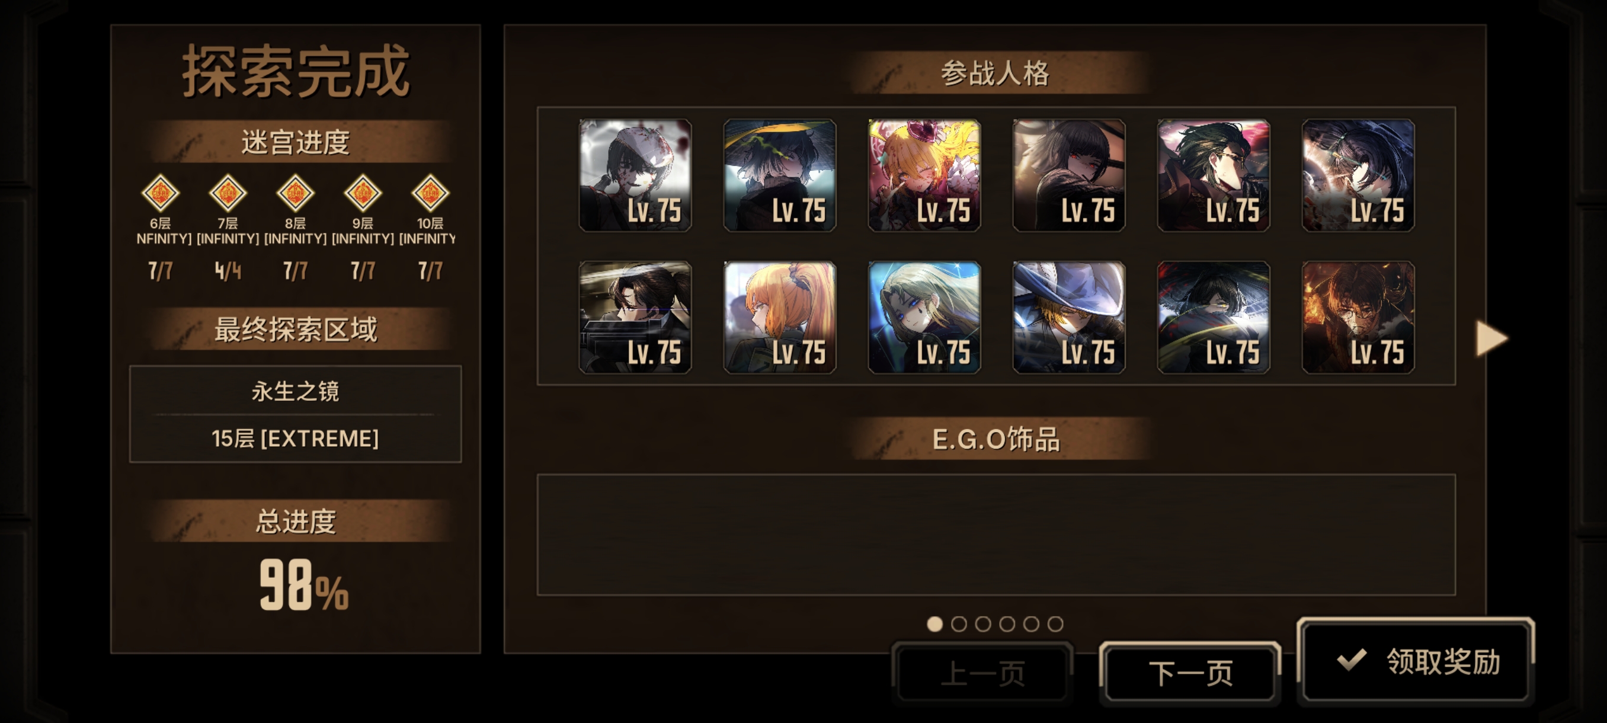Click the 9层 floor clear diamond badge
This screenshot has width=1607, height=723.
363,193
